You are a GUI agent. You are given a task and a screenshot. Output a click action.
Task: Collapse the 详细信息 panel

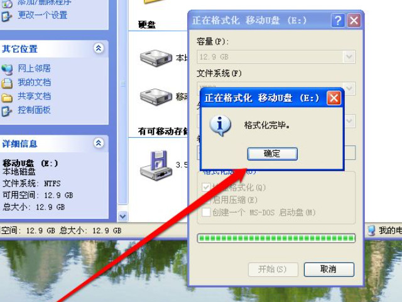(x=99, y=143)
